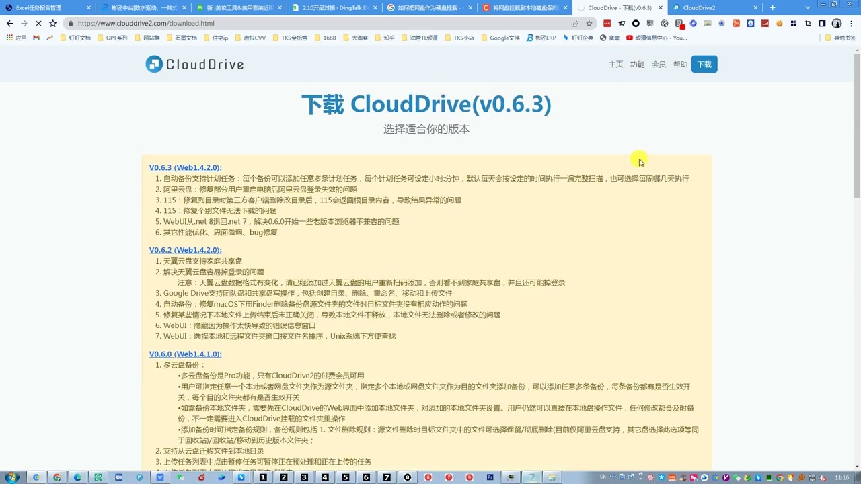The image size is (861, 484).
Task: Switch to the 将网盘挂载到本地磁盘 tab
Action: pos(525,8)
